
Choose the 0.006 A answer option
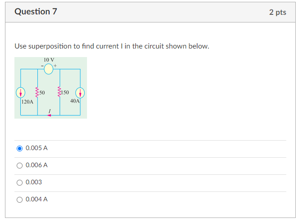point(19,165)
